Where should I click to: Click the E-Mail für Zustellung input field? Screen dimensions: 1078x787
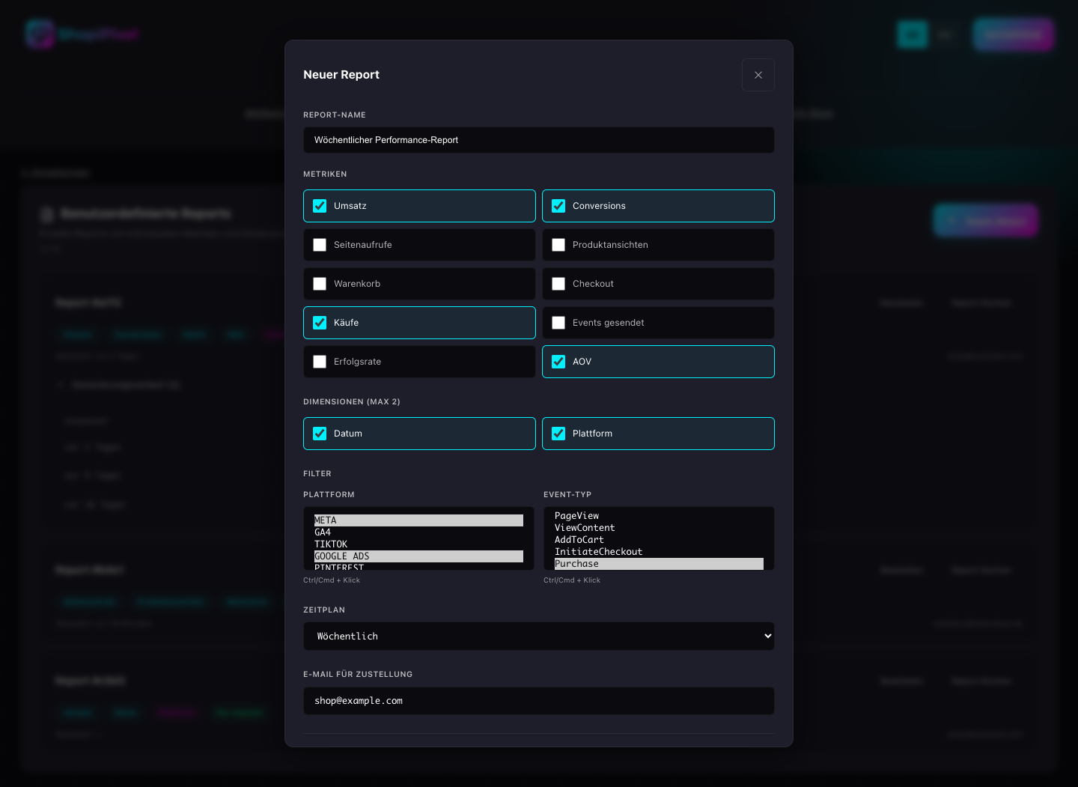tap(539, 701)
